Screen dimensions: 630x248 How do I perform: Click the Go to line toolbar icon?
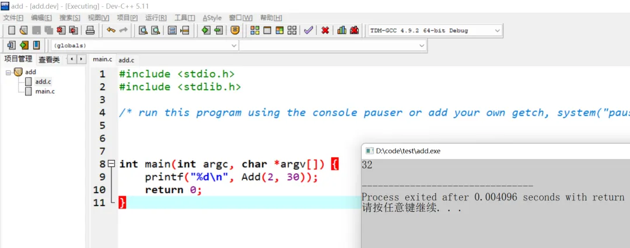[185, 30]
